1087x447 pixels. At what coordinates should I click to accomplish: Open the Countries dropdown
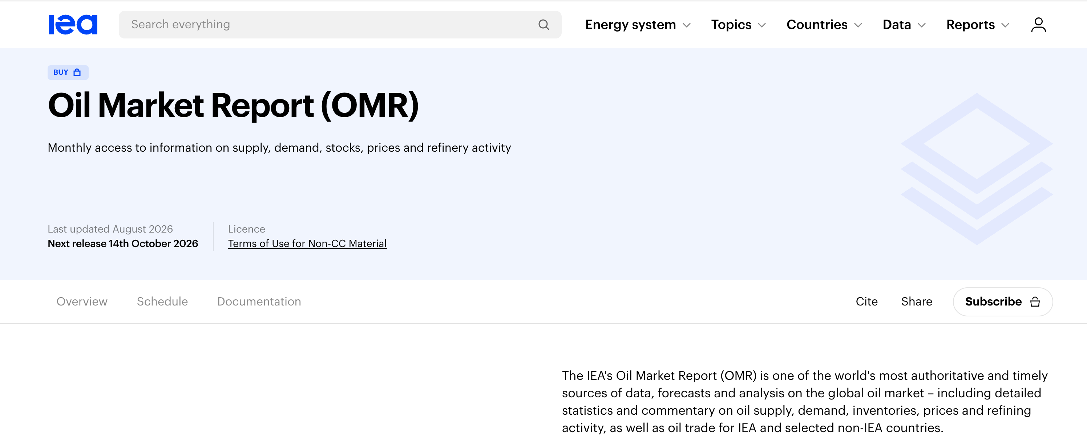824,25
